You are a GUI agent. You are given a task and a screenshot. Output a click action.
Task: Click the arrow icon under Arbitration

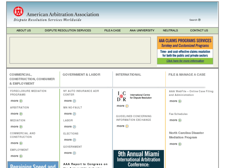[21, 114]
